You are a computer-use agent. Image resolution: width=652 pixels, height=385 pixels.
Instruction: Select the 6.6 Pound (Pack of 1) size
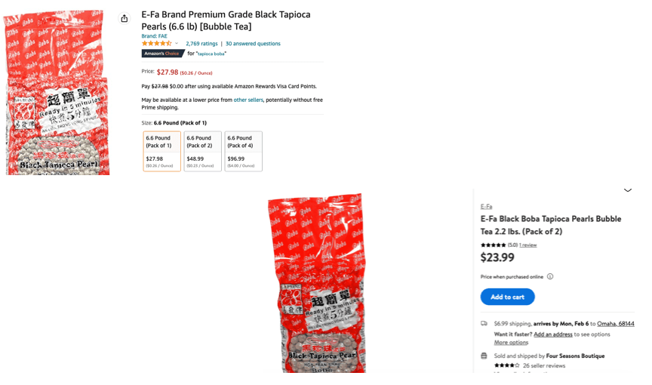click(x=162, y=151)
